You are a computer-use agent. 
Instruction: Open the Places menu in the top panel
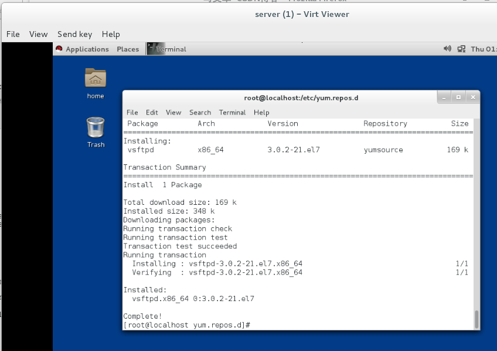[128, 49]
